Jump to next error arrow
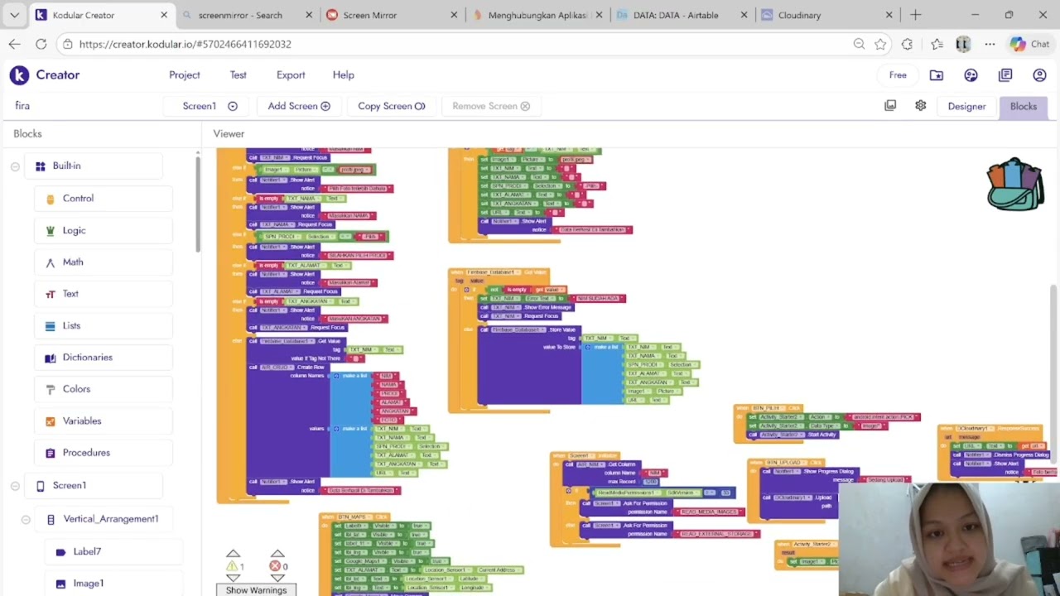Screen dimensions: 1060x596 tap(277, 578)
